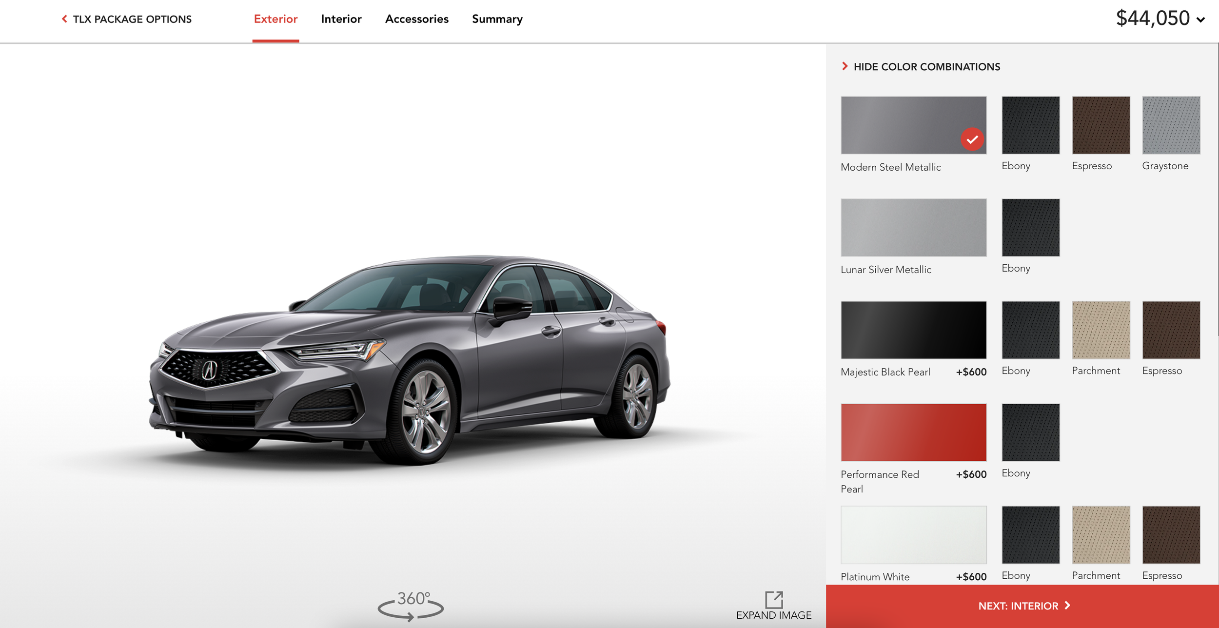
Task: Choose Performance Red Pearl exterior color
Action: (914, 432)
